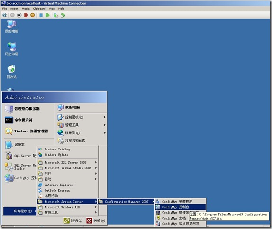Expand Microsoft SQL Server 2005 folder
272x229 pixels.
68,162
